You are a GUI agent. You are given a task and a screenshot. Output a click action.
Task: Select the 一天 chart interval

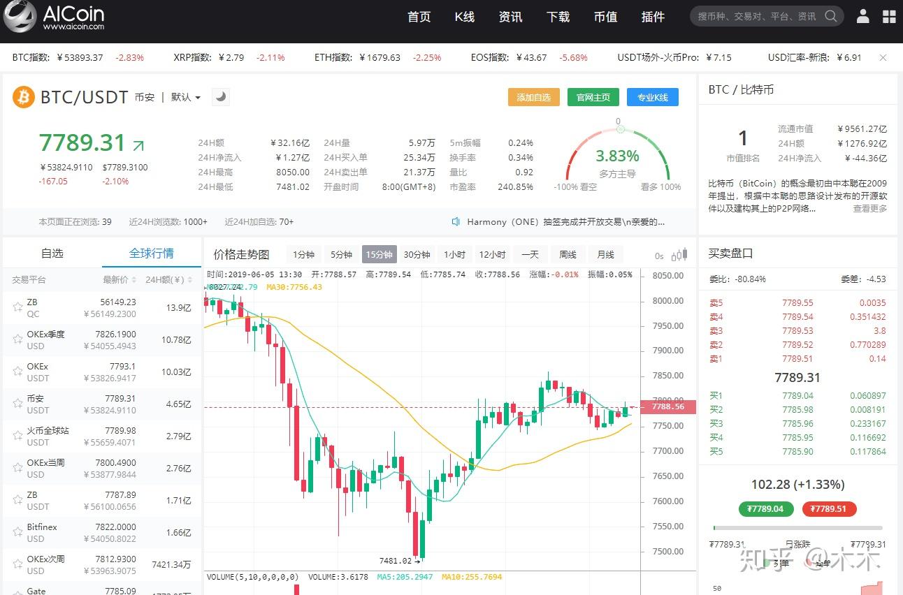pyautogui.click(x=530, y=254)
